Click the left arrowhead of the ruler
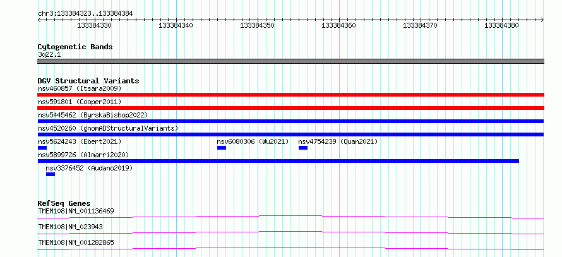 [x=39, y=20]
